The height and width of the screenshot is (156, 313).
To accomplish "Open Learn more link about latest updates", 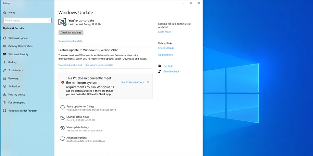I will pyautogui.click(x=164, y=32).
